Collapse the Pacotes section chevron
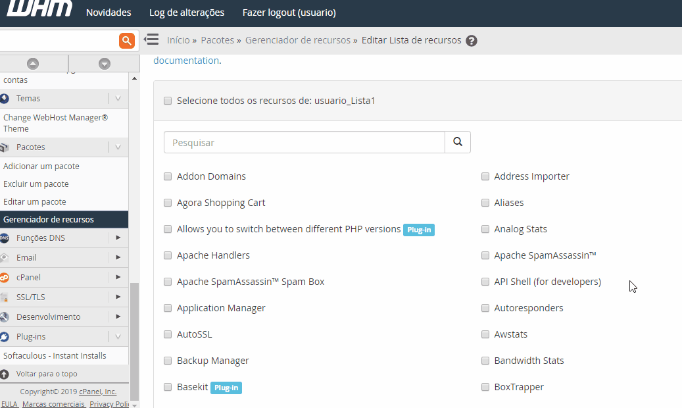This screenshot has width=682, height=408. [118, 147]
